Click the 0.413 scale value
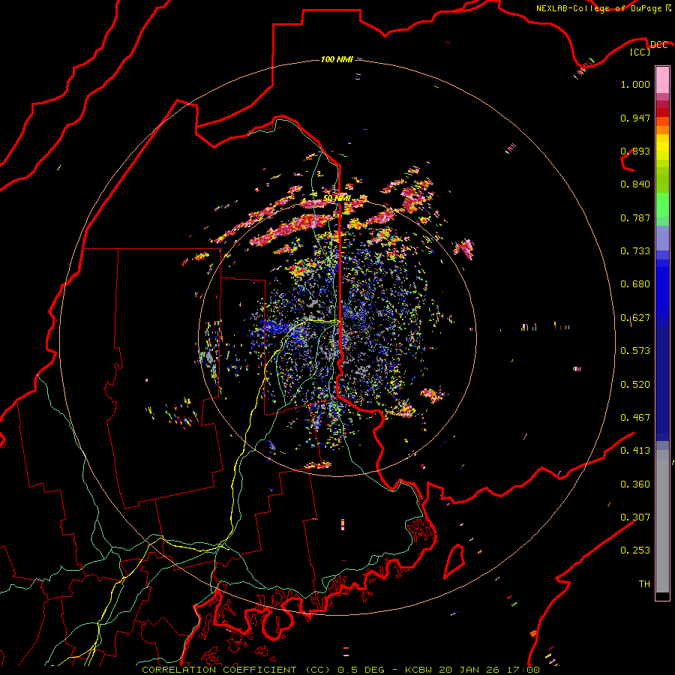Viewport: 675px width, 675px height. click(635, 451)
